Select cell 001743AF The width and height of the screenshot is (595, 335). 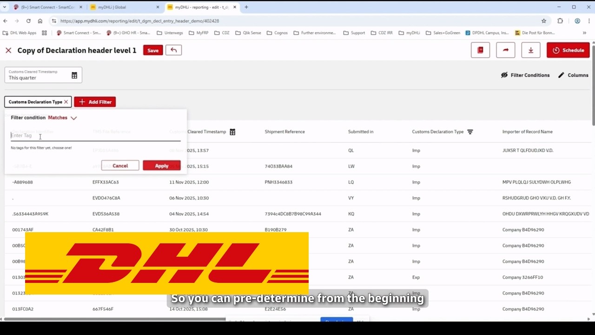click(x=23, y=230)
